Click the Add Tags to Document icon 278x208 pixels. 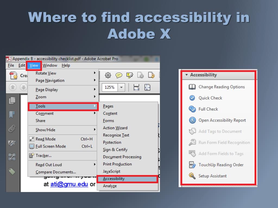[x=192, y=131]
